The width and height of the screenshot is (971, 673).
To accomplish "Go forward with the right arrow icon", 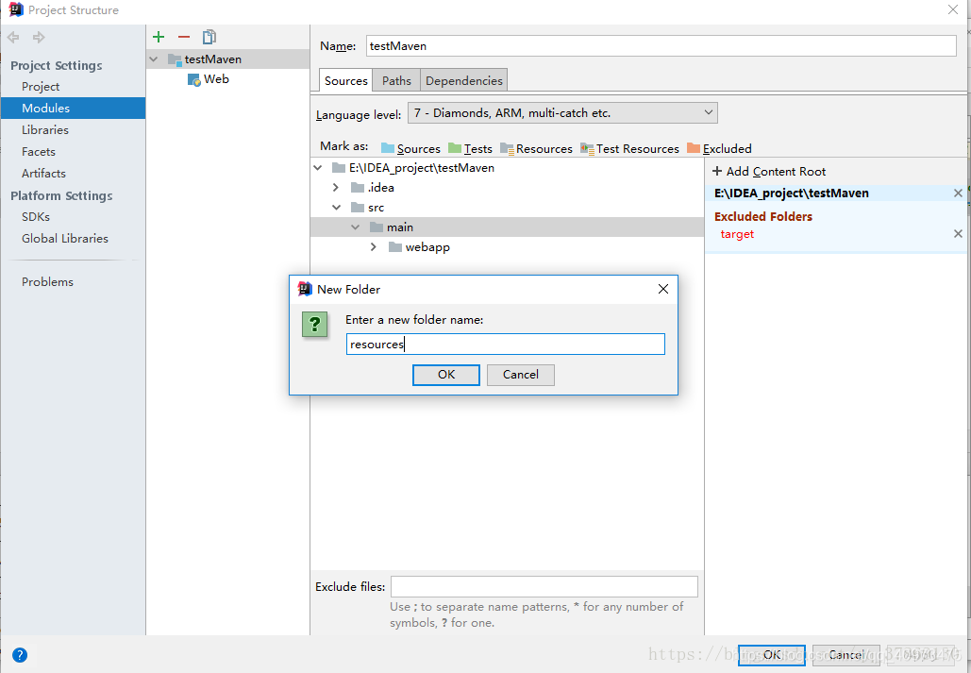I will click(x=39, y=37).
